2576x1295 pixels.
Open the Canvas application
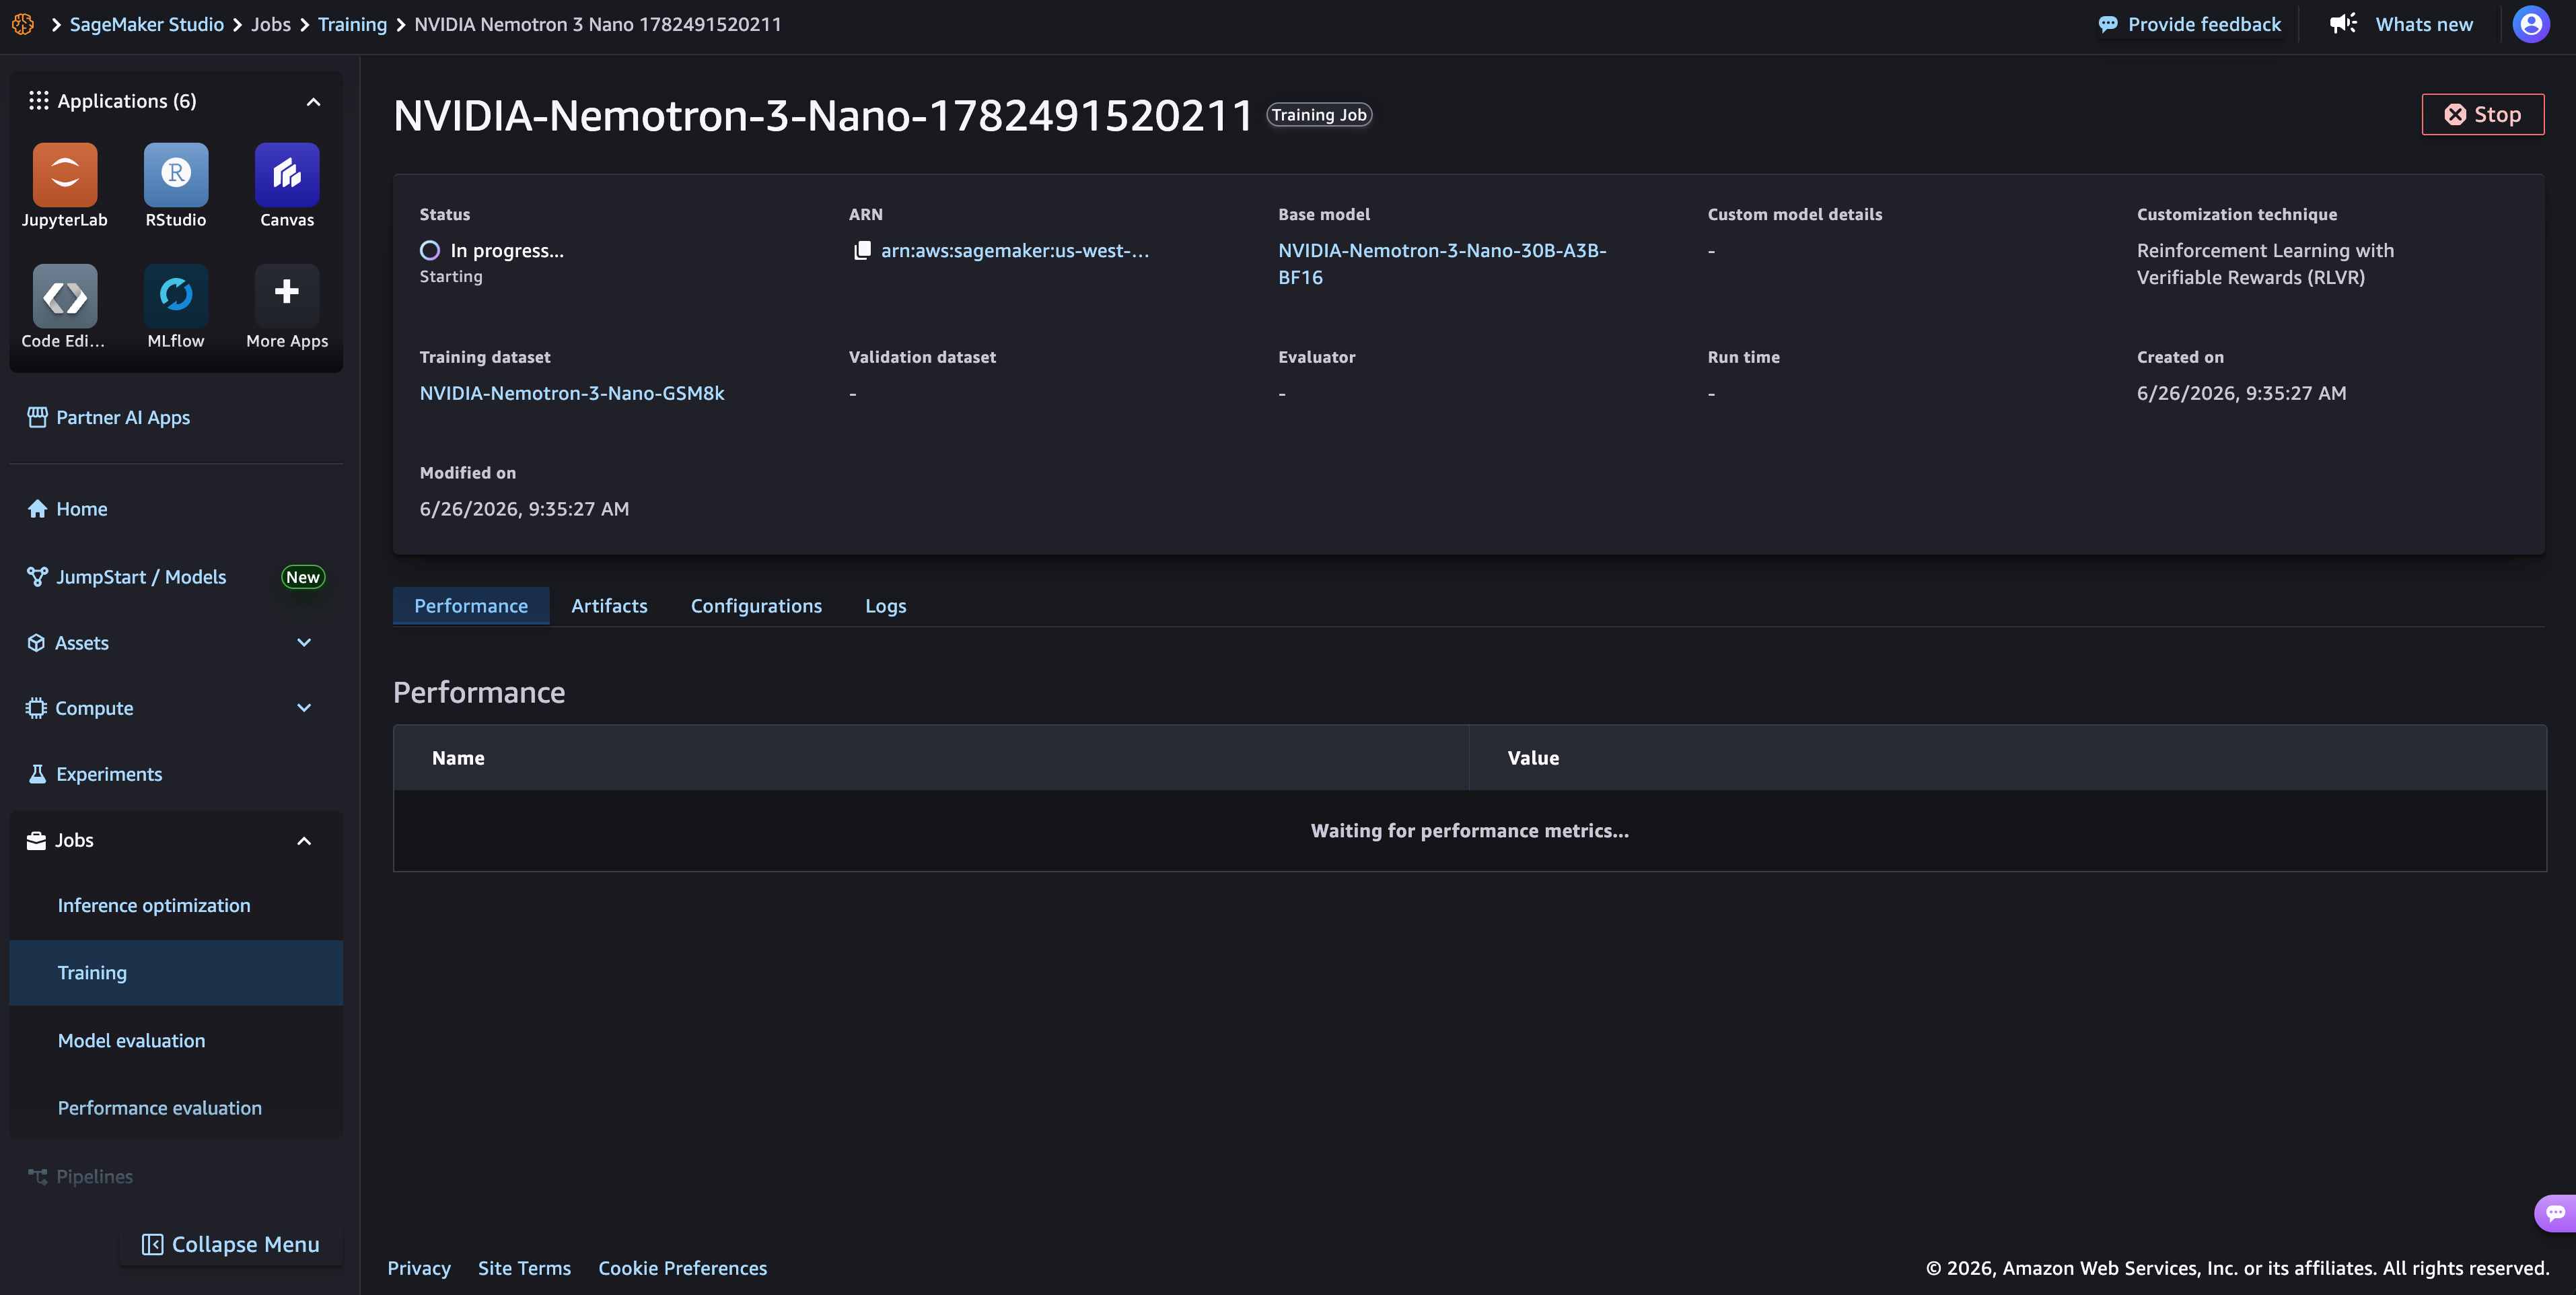[287, 174]
